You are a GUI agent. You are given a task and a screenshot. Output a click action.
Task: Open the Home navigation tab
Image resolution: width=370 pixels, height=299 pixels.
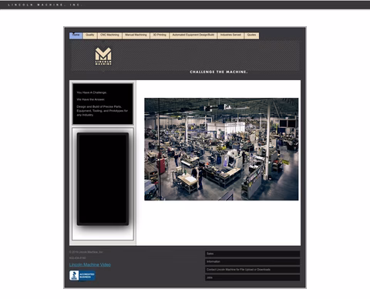pos(76,35)
